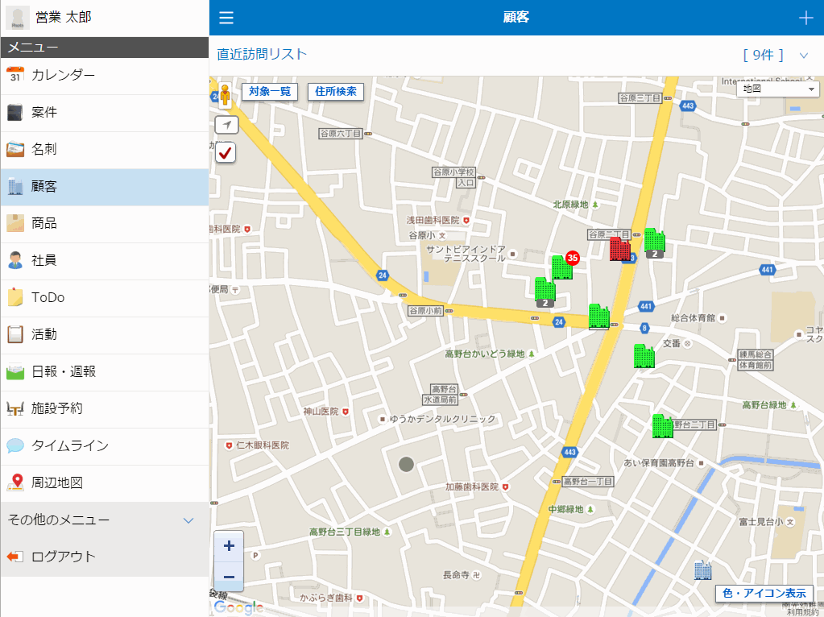This screenshot has height=617, width=824.
Task: Select green building marker near 交番
Action: point(644,356)
